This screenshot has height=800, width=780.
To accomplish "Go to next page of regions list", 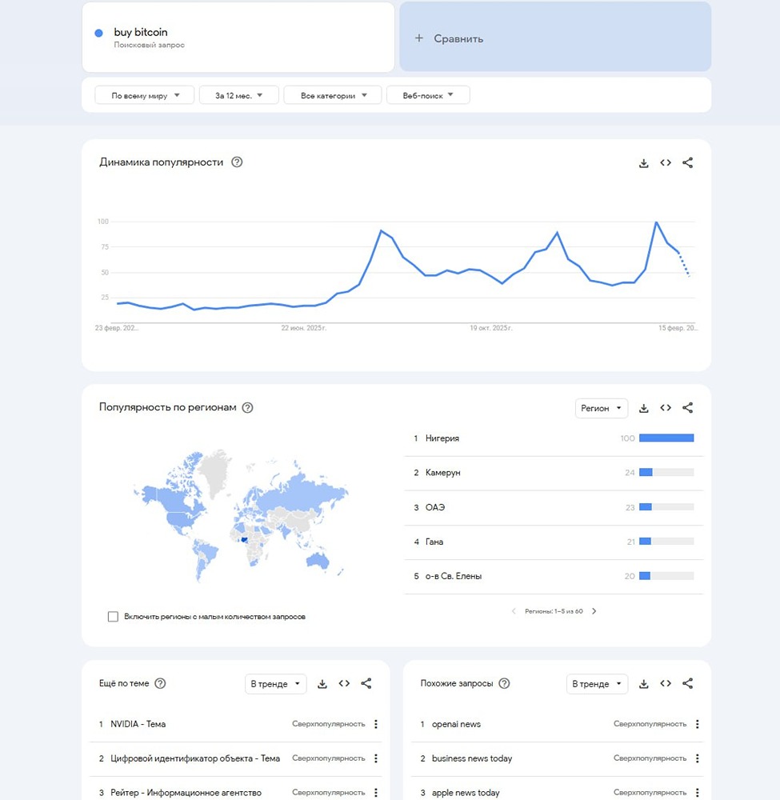I will pyautogui.click(x=594, y=611).
